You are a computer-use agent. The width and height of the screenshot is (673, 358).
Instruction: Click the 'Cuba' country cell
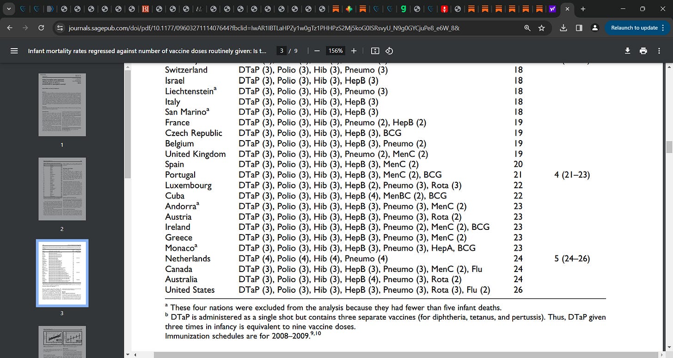(175, 196)
